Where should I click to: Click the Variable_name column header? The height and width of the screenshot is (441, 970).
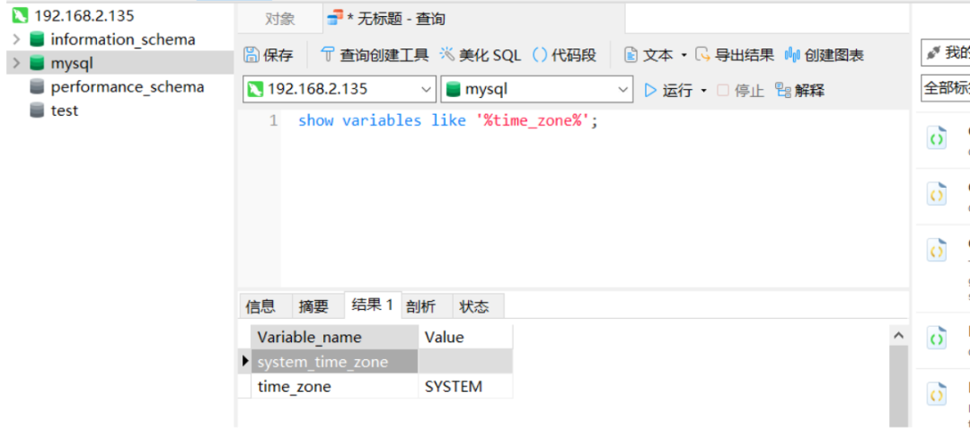click(x=335, y=337)
